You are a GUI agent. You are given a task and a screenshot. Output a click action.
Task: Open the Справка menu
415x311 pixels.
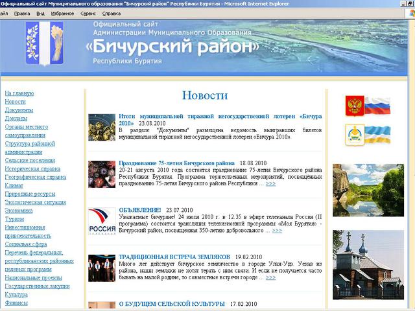click(x=112, y=14)
